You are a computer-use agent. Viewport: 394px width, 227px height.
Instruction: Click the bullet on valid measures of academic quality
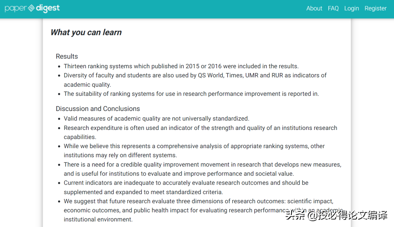coord(156,119)
